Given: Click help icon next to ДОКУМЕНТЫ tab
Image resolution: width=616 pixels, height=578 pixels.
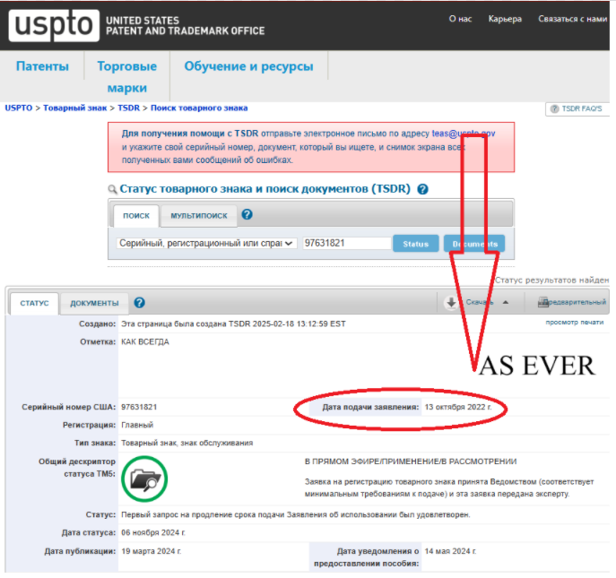Looking at the screenshot, I should [140, 303].
